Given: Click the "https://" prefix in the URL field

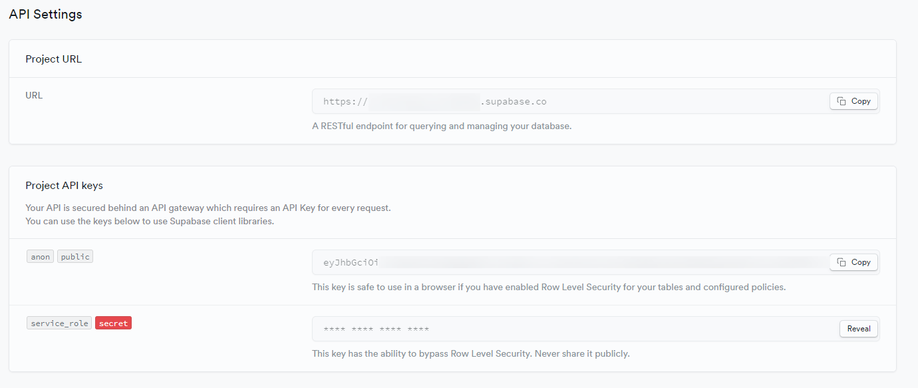Looking at the screenshot, I should [x=345, y=102].
